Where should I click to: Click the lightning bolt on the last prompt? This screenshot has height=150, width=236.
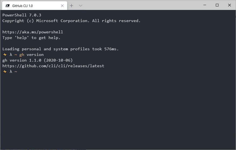(5, 72)
